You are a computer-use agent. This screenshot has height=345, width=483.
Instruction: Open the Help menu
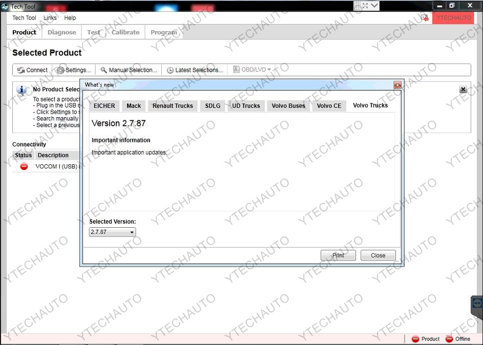70,17
